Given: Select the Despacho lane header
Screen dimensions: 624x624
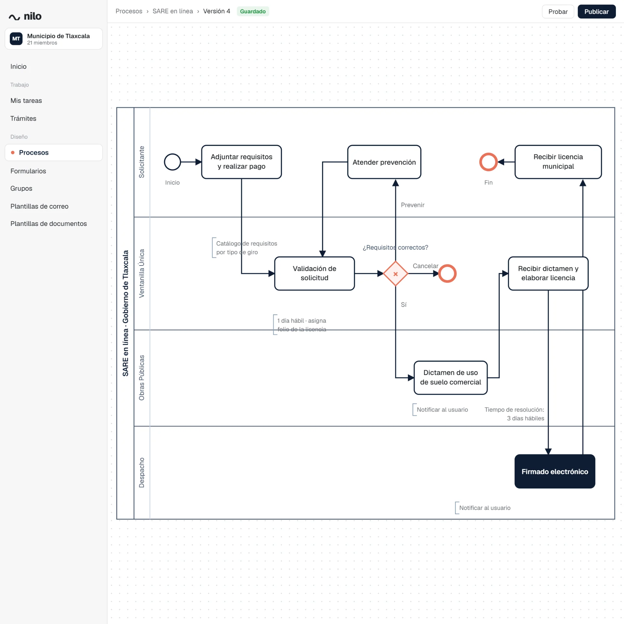Looking at the screenshot, I should click(x=142, y=473).
